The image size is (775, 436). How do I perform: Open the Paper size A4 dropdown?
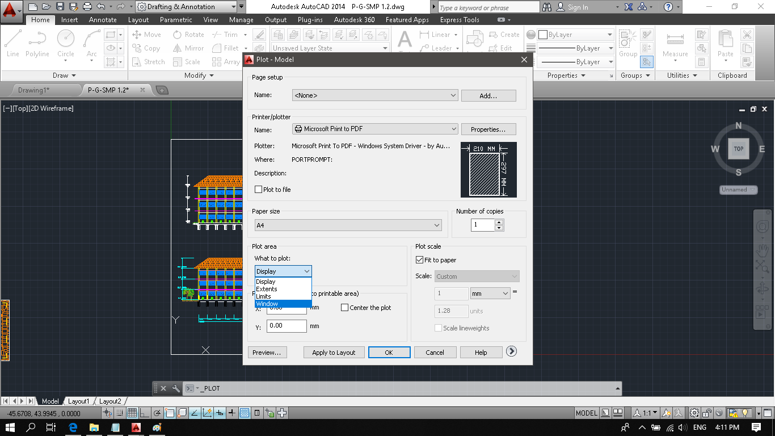348,225
